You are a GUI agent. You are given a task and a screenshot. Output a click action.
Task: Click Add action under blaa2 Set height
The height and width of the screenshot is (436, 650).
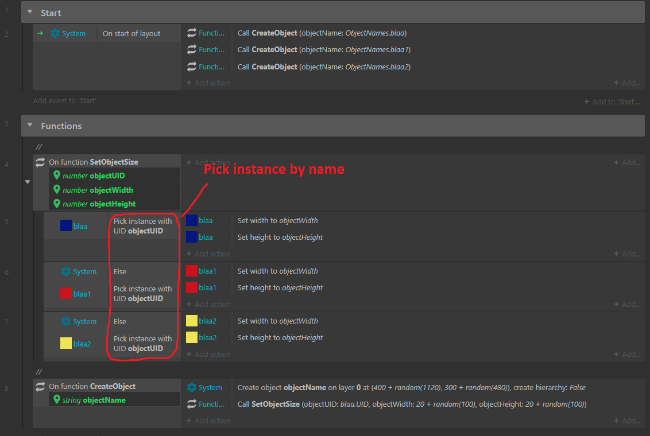[208, 354]
